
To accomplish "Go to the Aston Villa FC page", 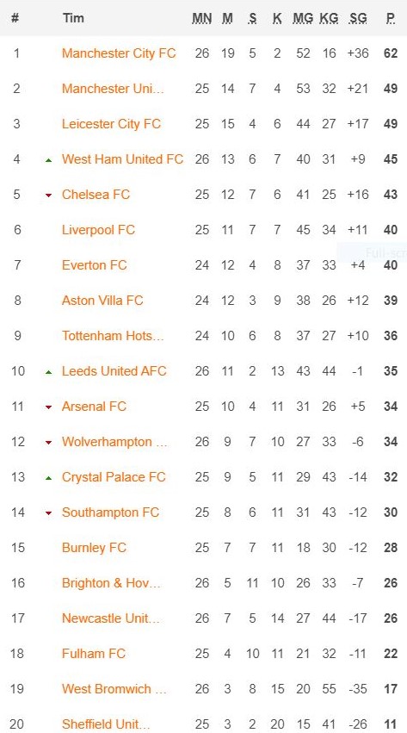I will click(102, 301).
